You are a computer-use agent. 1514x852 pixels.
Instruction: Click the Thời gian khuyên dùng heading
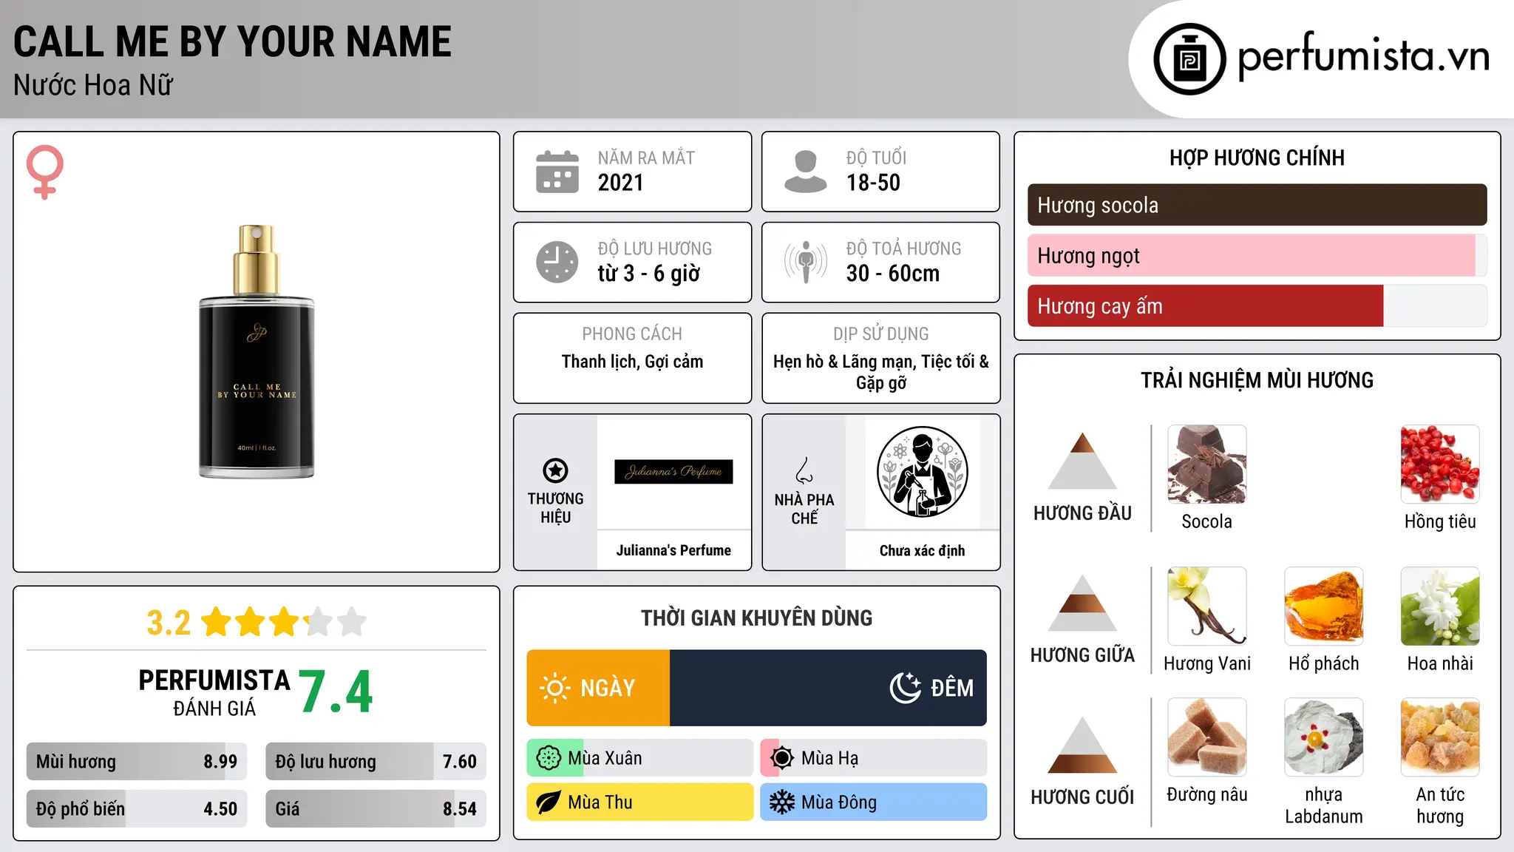point(756,618)
